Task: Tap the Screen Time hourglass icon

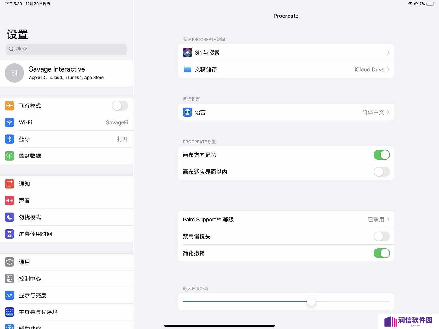Action: (9, 234)
